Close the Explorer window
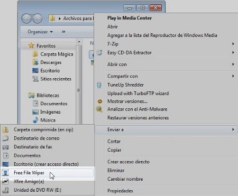238x196 pixels. tap(155, 8)
